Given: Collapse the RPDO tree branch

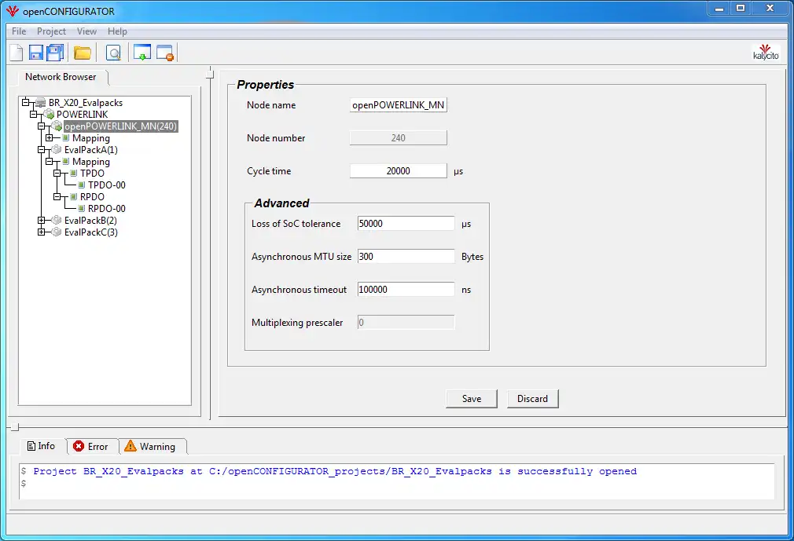Looking at the screenshot, I should pyautogui.click(x=57, y=196).
